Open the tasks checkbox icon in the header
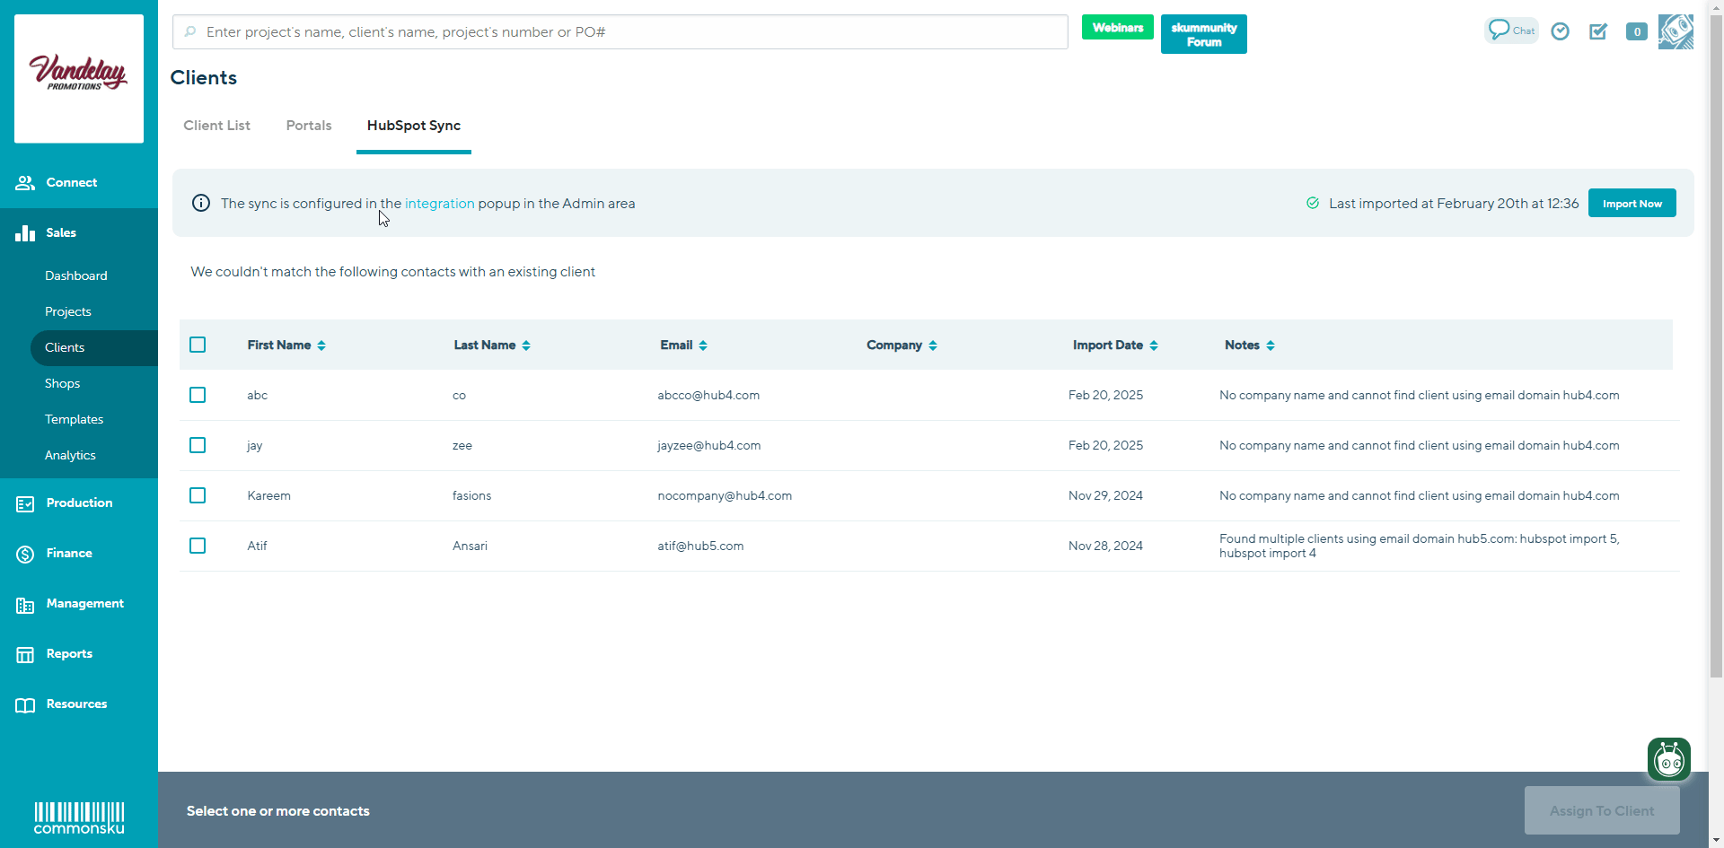This screenshot has width=1724, height=848. pyautogui.click(x=1598, y=31)
